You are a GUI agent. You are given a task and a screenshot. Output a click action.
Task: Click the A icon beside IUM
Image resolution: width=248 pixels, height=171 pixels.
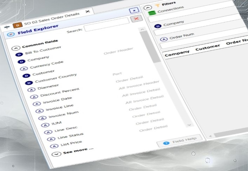click(x=45, y=125)
